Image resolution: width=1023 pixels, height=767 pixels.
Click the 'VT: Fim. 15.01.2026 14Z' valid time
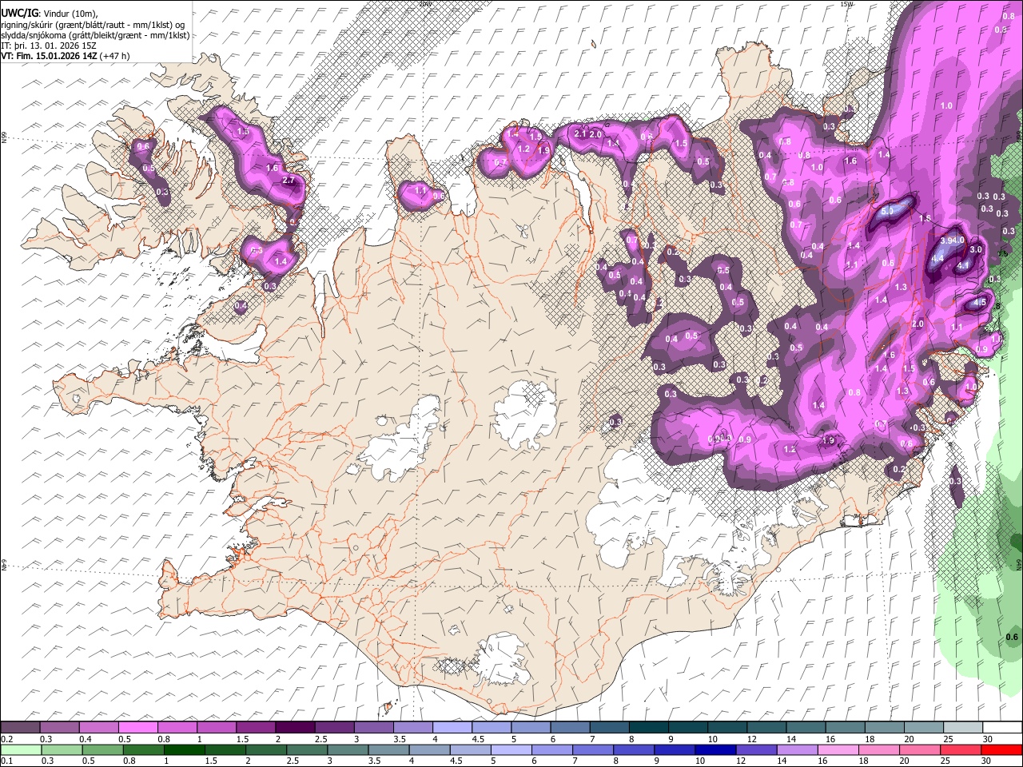click(50, 56)
